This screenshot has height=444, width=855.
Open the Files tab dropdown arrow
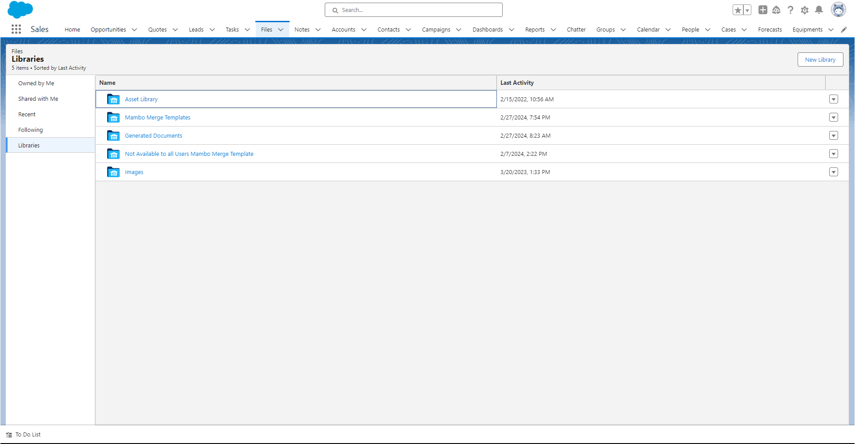(x=281, y=29)
